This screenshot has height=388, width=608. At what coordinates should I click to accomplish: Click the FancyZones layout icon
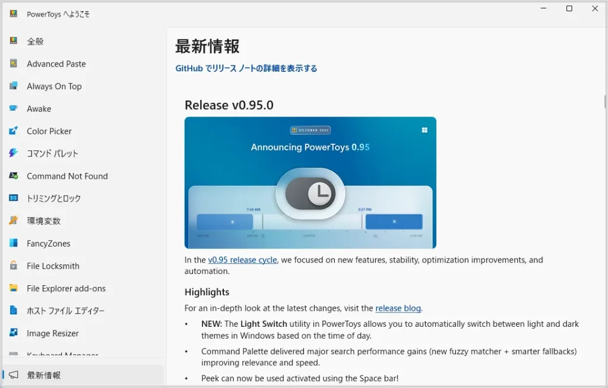[14, 243]
